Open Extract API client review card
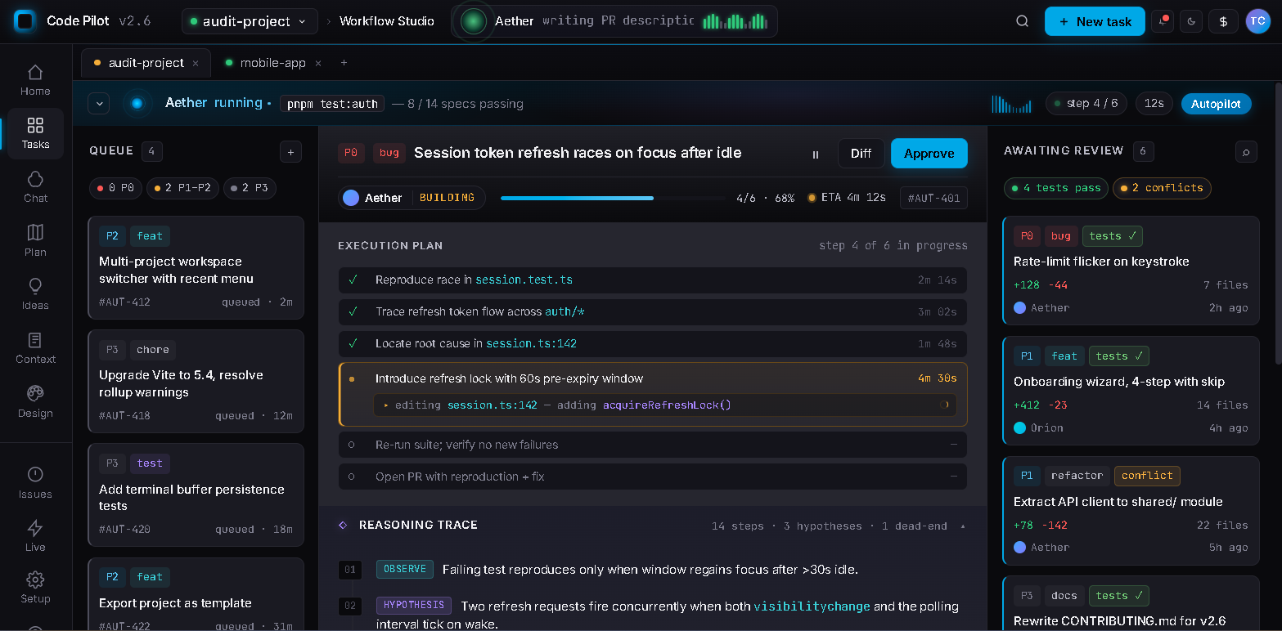The width and height of the screenshot is (1282, 631). coord(1131,511)
